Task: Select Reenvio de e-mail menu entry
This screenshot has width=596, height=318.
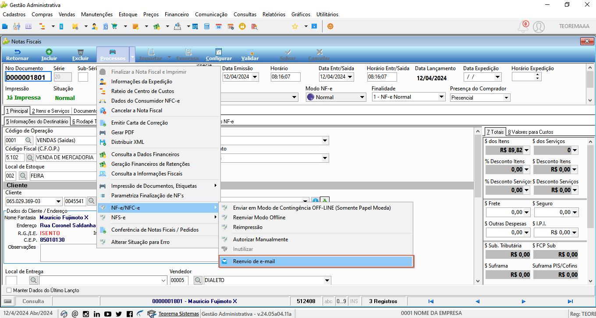Action: pos(316,261)
